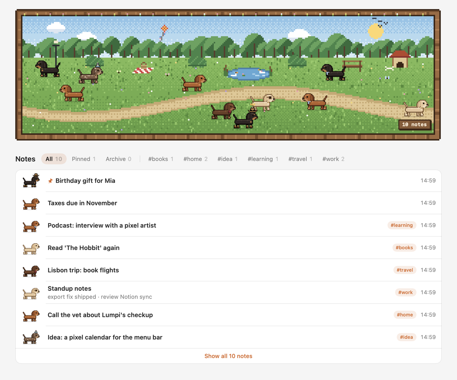Click the black dog in front of the park bench
The image size is (457, 380).
tap(333, 72)
